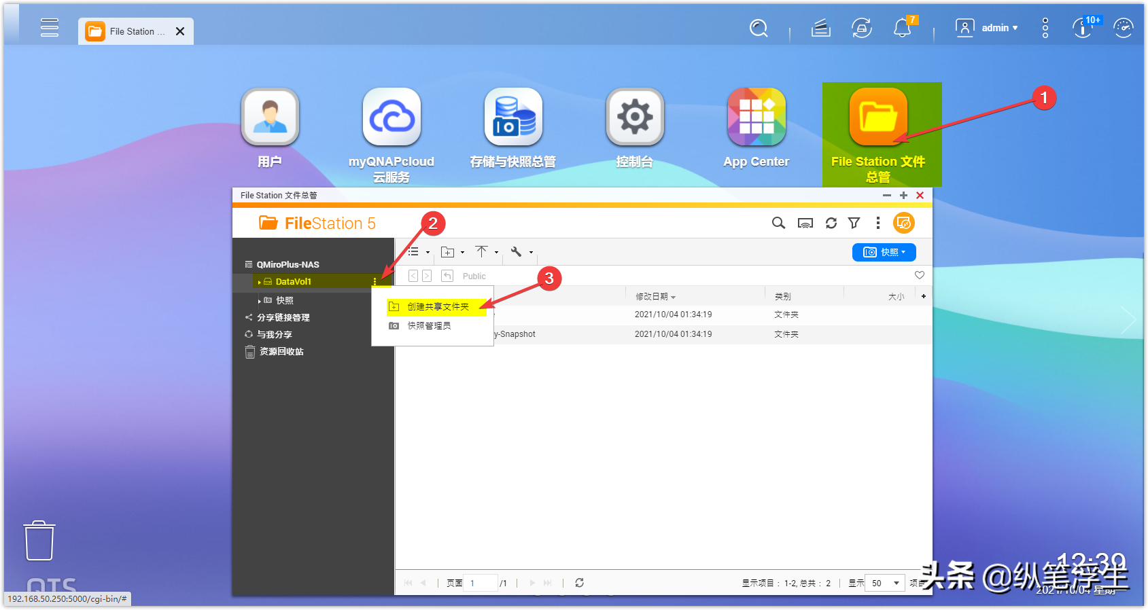Expand the 快照 tree node
The height and width of the screenshot is (610, 1148).
260,301
